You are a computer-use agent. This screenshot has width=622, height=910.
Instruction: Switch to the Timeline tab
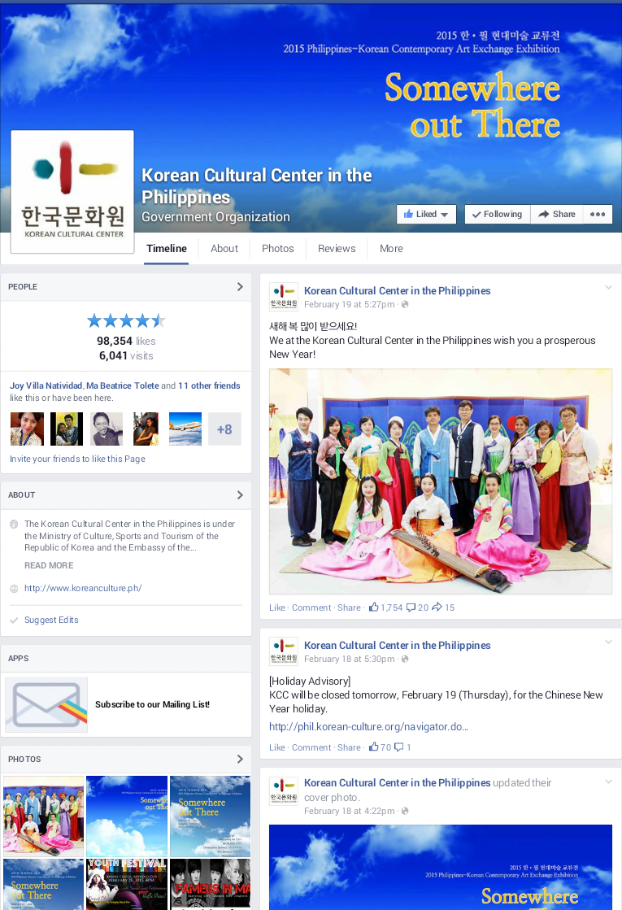[167, 248]
